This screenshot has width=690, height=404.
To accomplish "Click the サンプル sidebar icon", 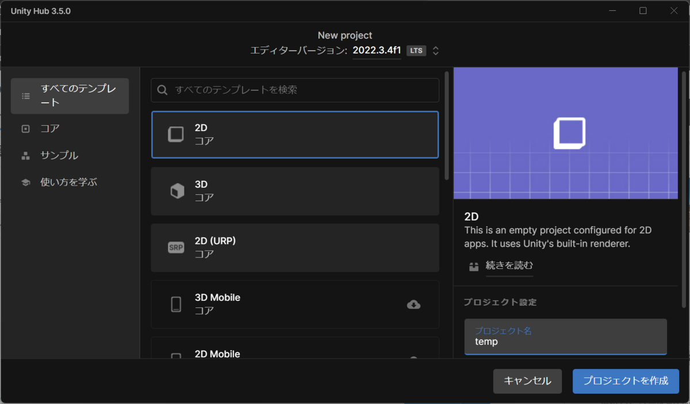I will [25, 156].
